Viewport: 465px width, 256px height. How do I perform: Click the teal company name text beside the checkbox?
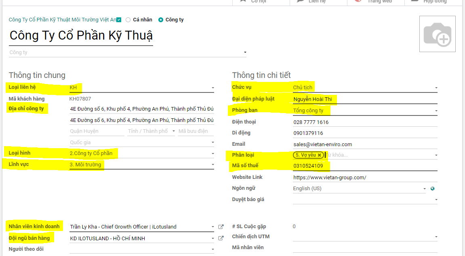62,20
